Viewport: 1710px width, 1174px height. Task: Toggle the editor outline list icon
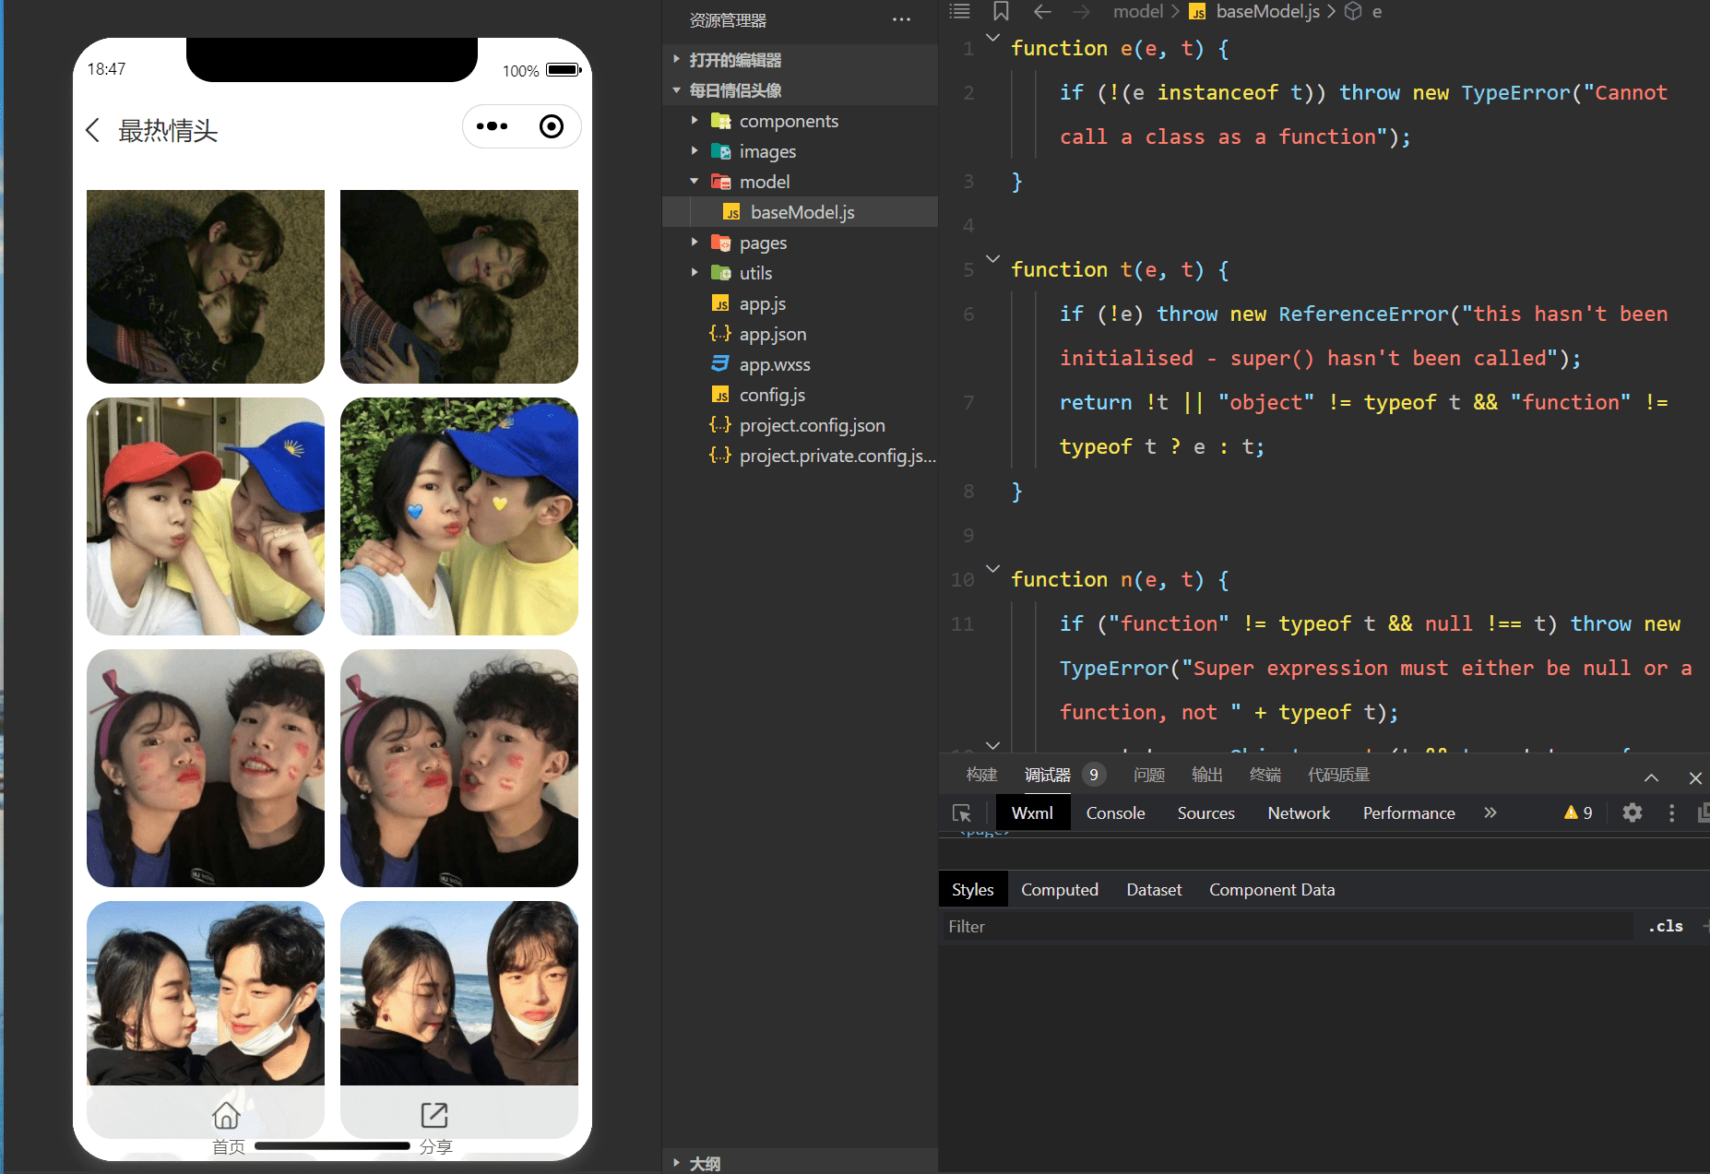tap(960, 11)
